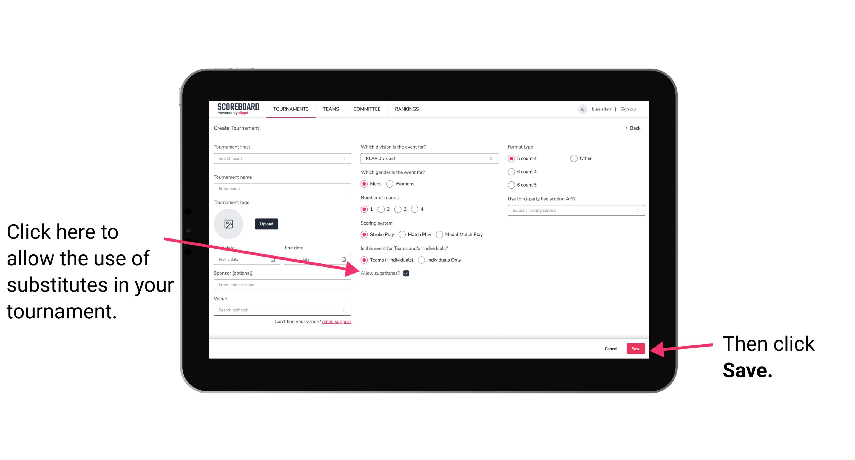Click the admin user profile icon
Screen dimensions: 855x460
point(583,109)
